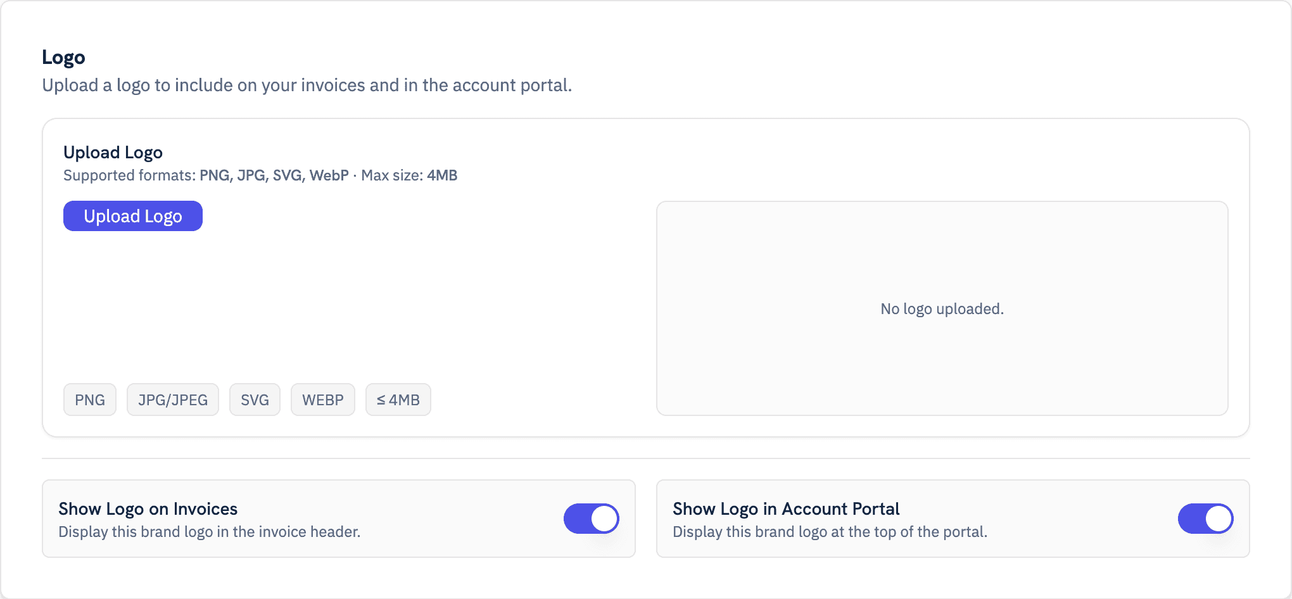1292x599 pixels.
Task: Click the JPG/JPEG format chip
Action: (x=173, y=400)
